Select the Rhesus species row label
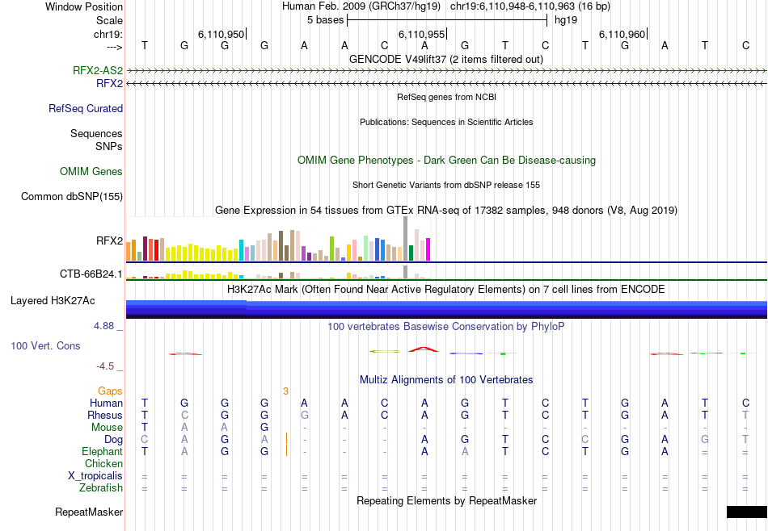This screenshot has height=531, width=768. pos(105,415)
